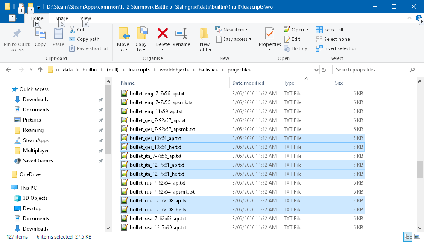Image resolution: width=424 pixels, height=242 pixels.
Task: Open SteamApps in the navigation pane
Action: [36, 140]
